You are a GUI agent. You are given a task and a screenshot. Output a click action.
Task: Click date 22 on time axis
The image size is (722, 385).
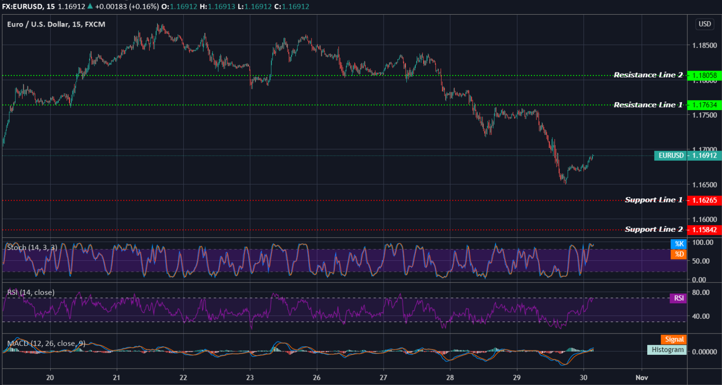[183, 377]
